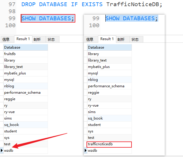
Task: Select test row in right result
Action: click(109, 138)
